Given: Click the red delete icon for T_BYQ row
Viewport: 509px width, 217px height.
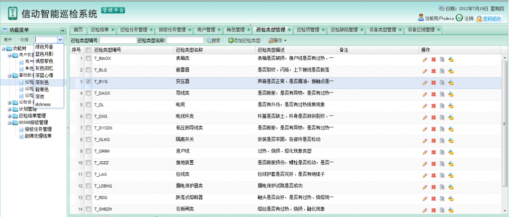Looking at the screenshot, I should pos(433,83).
